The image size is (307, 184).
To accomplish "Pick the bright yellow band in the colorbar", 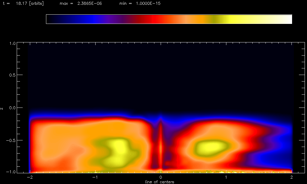I will [236, 19].
